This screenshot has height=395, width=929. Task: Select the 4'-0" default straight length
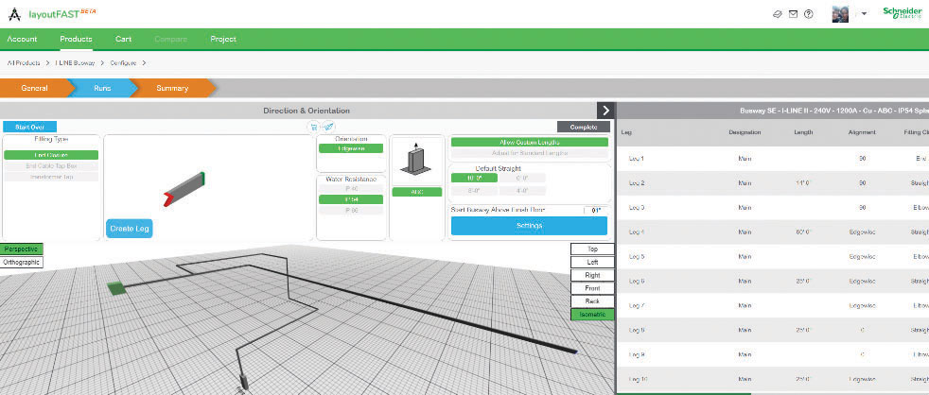(x=522, y=191)
